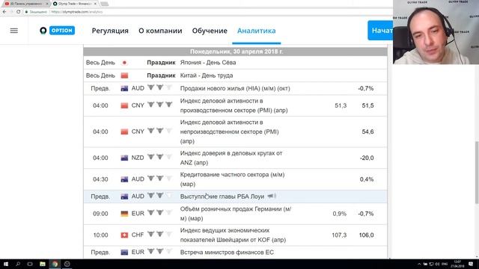Image resolution: width=479 pixels, height=269 pixels.
Task: Click the Olymp Trade OPTION logo
Action: (57, 31)
